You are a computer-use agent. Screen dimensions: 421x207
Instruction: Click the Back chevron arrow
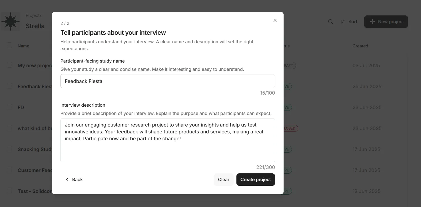pyautogui.click(x=67, y=179)
